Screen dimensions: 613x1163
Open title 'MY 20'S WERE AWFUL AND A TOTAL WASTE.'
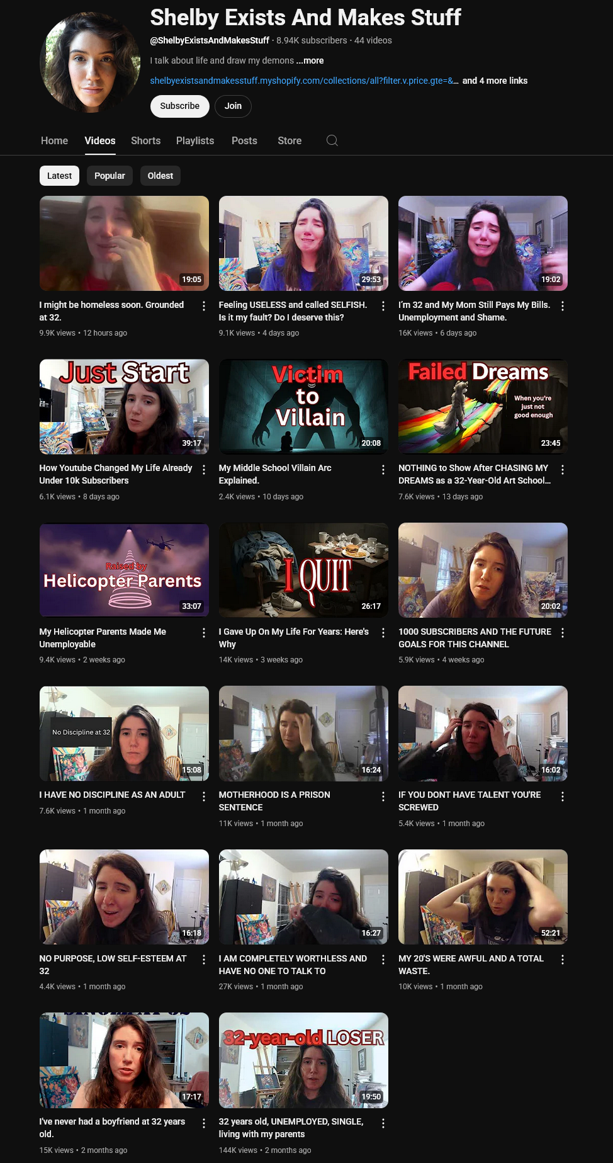(x=471, y=965)
